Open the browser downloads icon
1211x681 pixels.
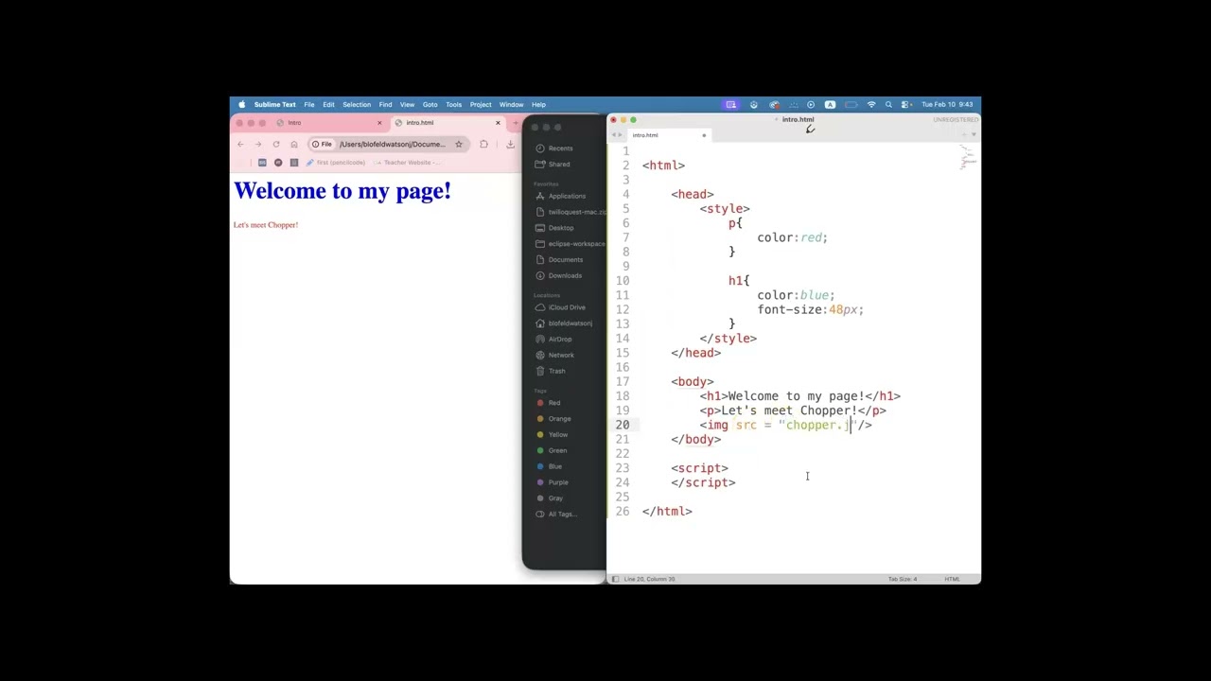pyautogui.click(x=510, y=145)
